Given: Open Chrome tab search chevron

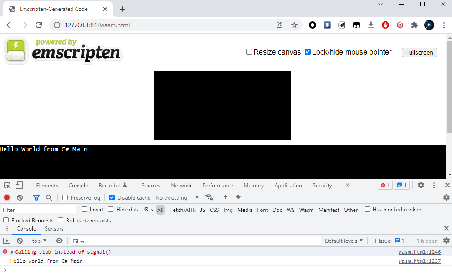Looking at the screenshot, I should tap(380, 4).
